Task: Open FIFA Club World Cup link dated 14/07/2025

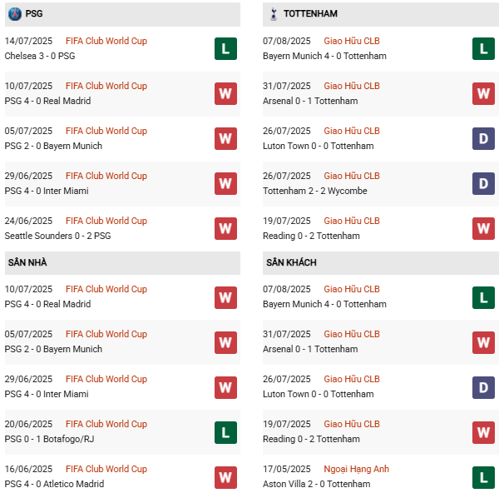Action: tap(106, 41)
